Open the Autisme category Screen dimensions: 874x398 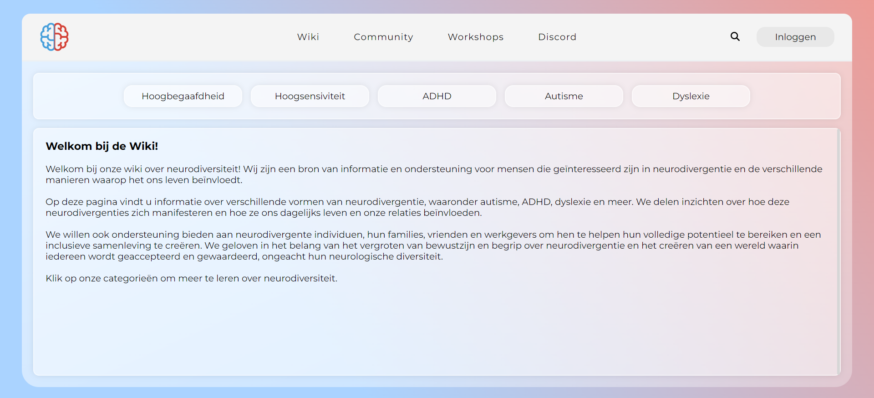[564, 96]
